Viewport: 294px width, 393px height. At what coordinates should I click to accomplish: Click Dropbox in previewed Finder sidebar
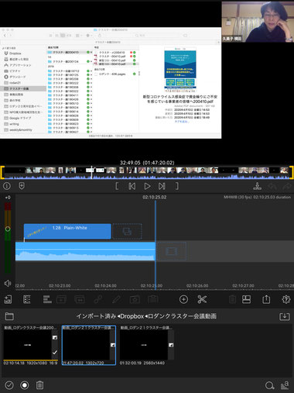pos(15,53)
